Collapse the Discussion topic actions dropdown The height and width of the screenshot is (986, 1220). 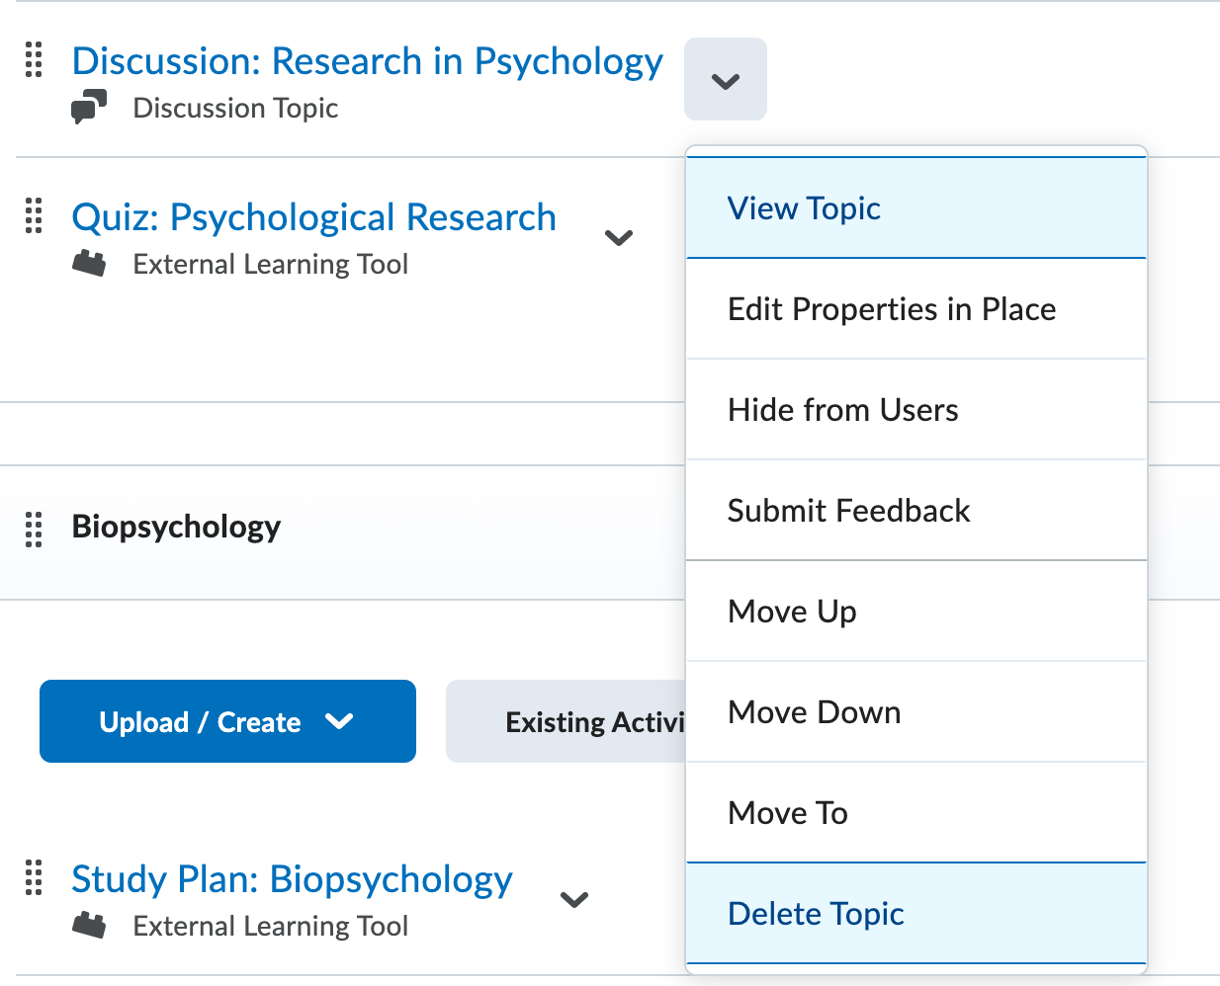(725, 80)
